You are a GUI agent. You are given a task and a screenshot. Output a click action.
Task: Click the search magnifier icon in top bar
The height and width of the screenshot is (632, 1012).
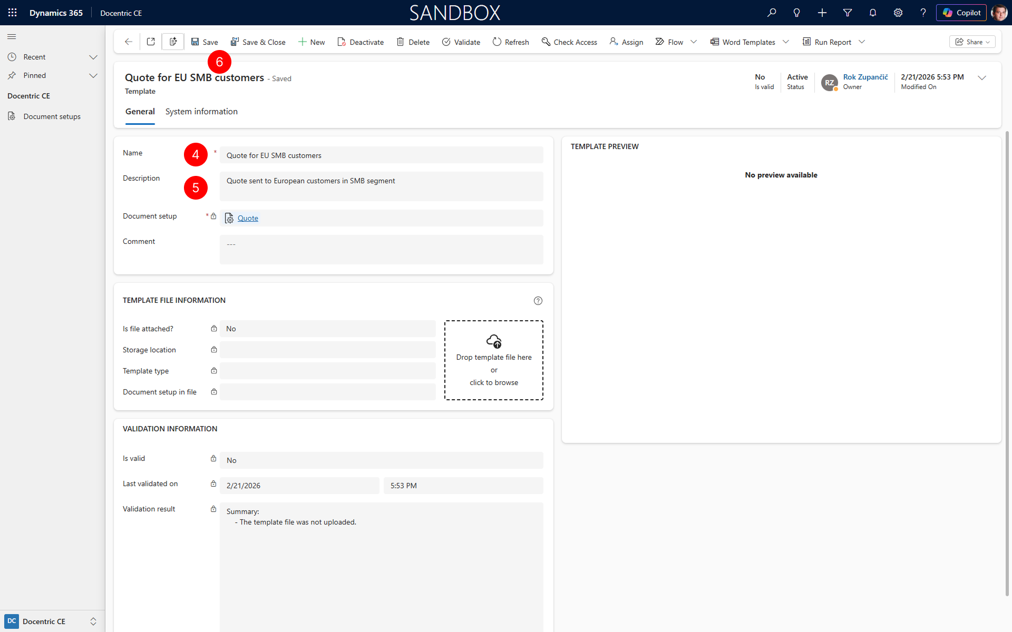[772, 13]
